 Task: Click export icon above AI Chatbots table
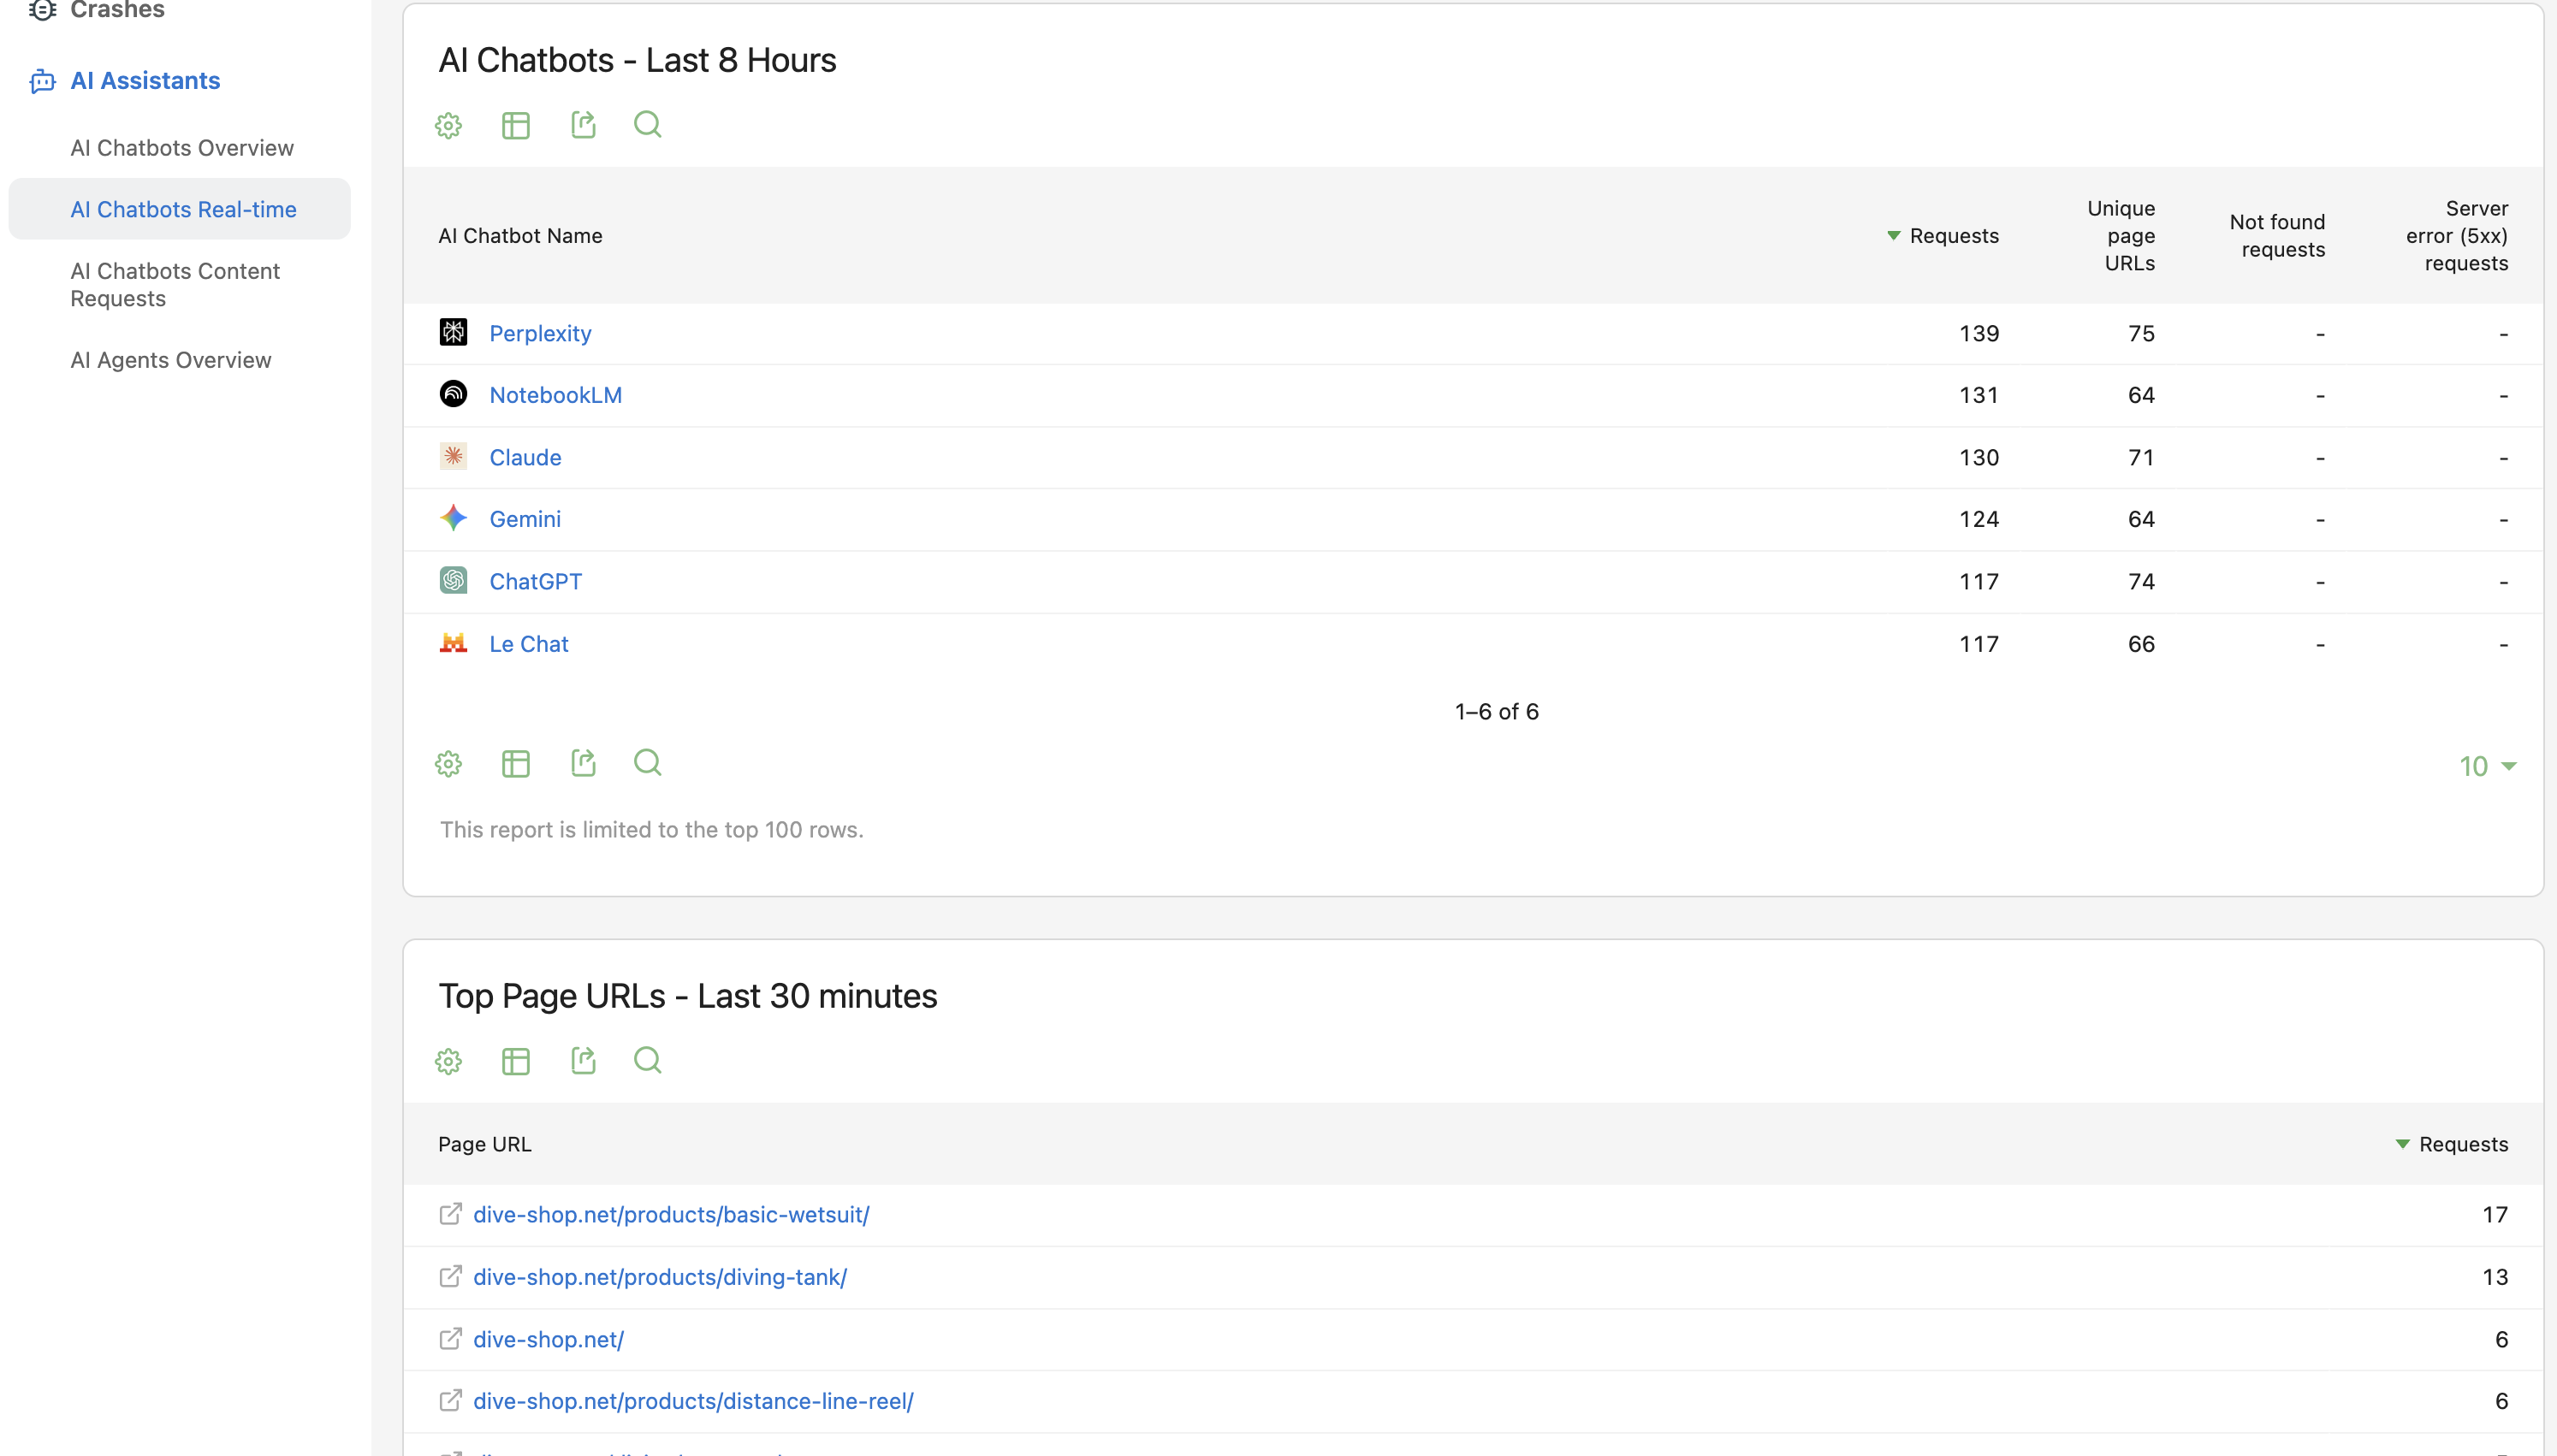(x=583, y=124)
